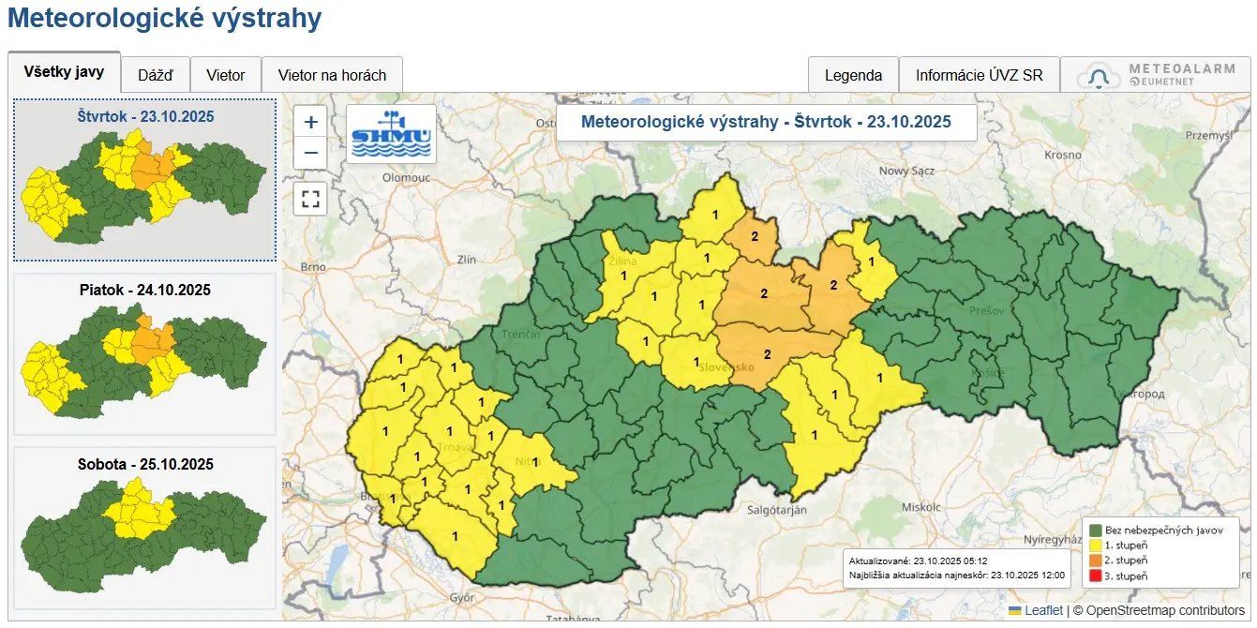Select the Vietor tab

click(x=225, y=75)
